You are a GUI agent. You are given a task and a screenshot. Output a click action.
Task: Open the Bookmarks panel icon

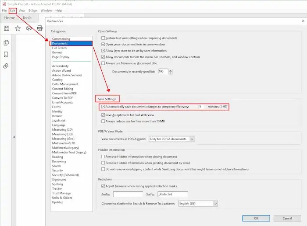click(x=6, y=55)
